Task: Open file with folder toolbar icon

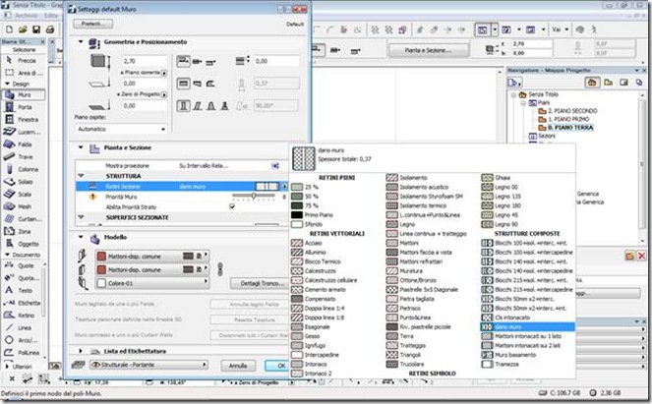Action: 23,29
